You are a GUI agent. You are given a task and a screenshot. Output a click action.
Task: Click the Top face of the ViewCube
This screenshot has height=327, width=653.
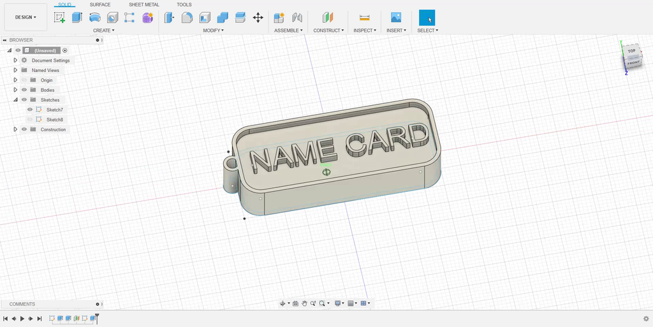[x=631, y=51]
